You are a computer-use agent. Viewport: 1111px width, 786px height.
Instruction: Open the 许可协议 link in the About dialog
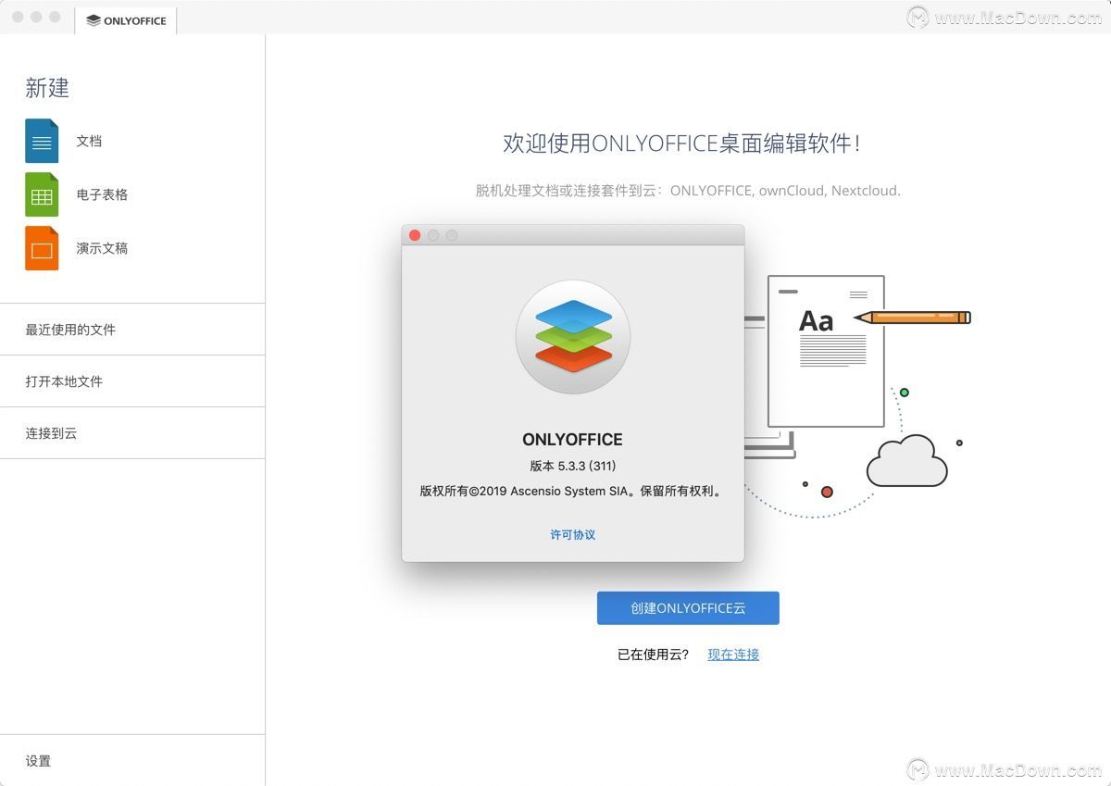point(573,535)
